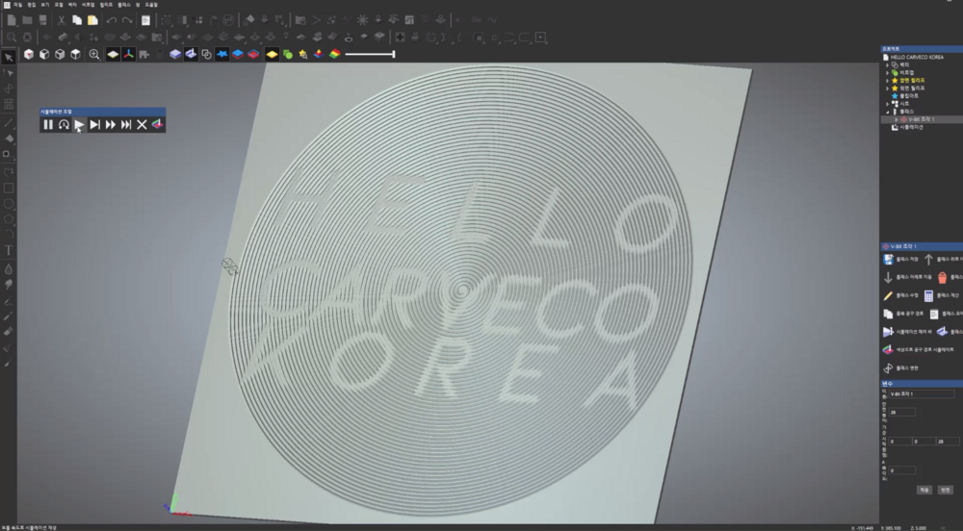The width and height of the screenshot is (963, 531).
Task: Click the first isometric view cube with the red dot
Action: click(x=29, y=55)
